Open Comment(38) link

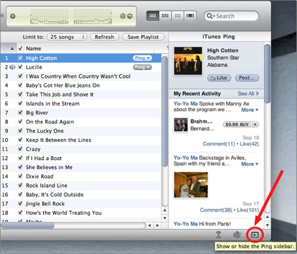tap(216, 210)
